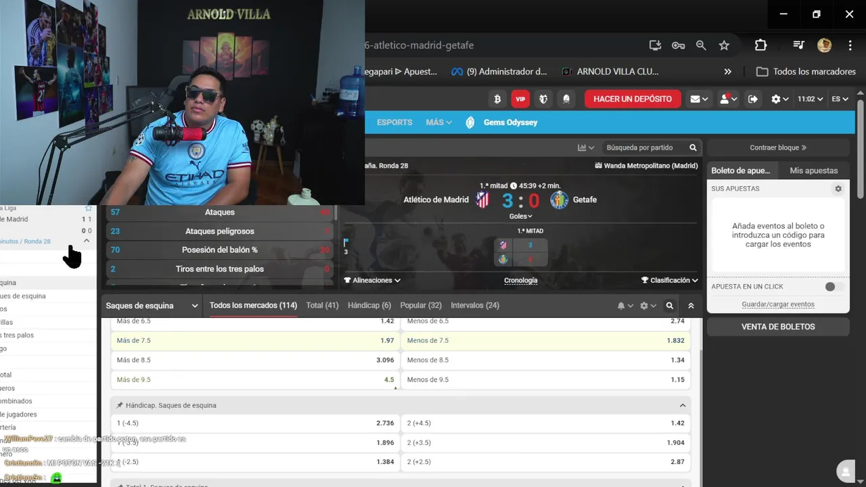Bookmark this page with the star icon
866x487 pixels.
[x=724, y=45]
